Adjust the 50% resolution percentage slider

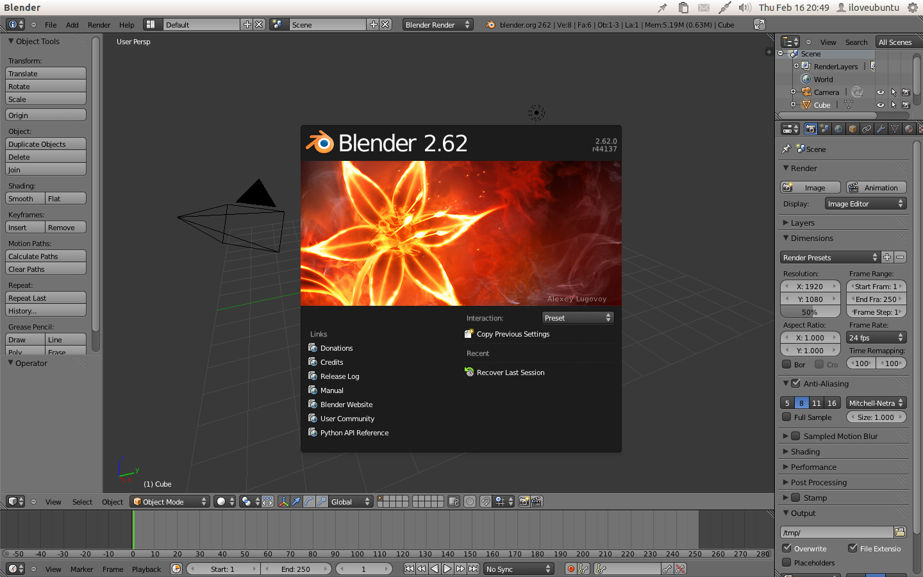pyautogui.click(x=810, y=312)
